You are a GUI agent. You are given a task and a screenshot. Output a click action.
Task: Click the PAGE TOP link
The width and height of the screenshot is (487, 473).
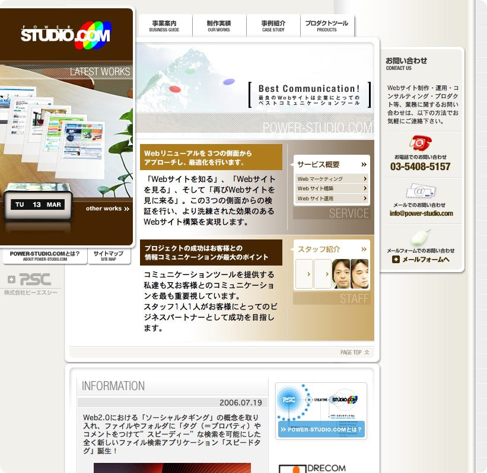(x=355, y=352)
